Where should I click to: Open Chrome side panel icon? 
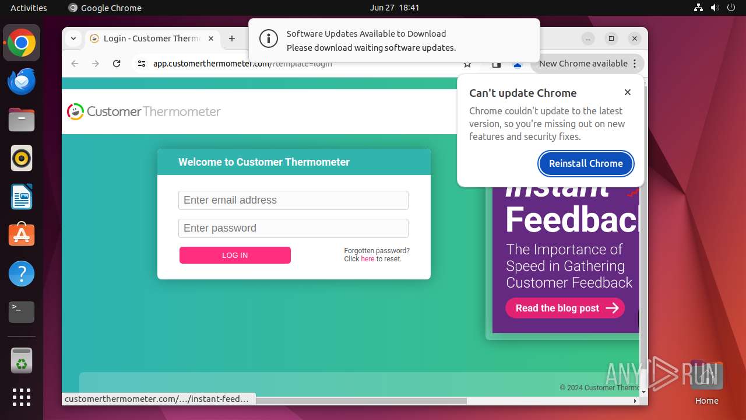tap(496, 65)
